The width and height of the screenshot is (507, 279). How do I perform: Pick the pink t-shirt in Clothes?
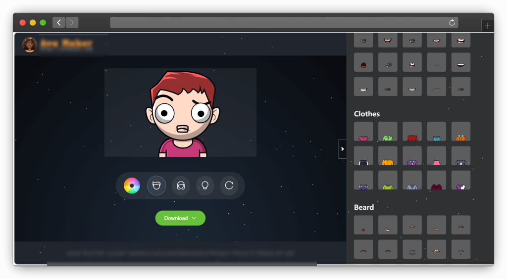pyautogui.click(x=363, y=132)
